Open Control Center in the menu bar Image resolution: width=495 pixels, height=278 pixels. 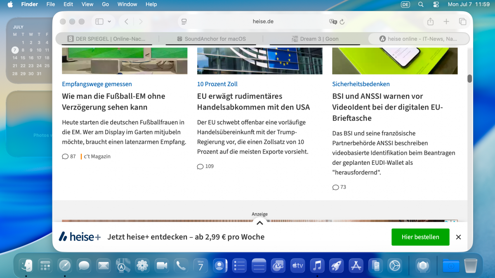tap(436, 5)
